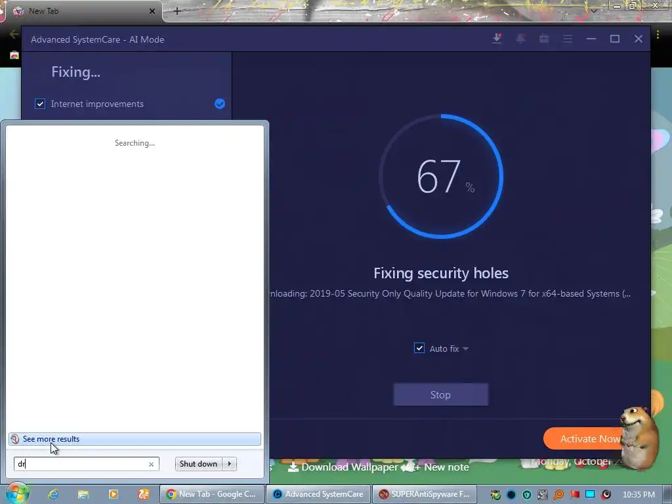Click the magnifier icon beside See more results
The image size is (672, 504).
[x=15, y=439]
